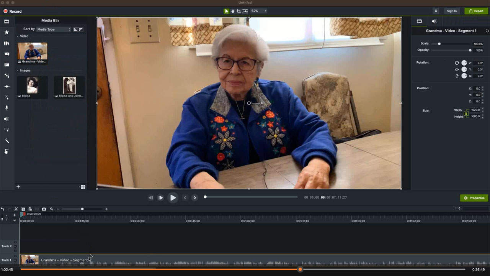Click the green Export button
This screenshot has width=490, height=276.
(x=476, y=11)
